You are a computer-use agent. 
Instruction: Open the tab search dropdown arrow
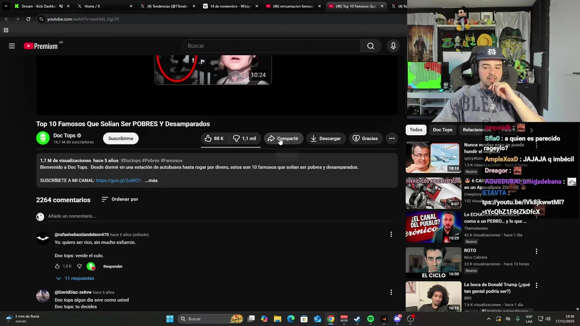6,6
